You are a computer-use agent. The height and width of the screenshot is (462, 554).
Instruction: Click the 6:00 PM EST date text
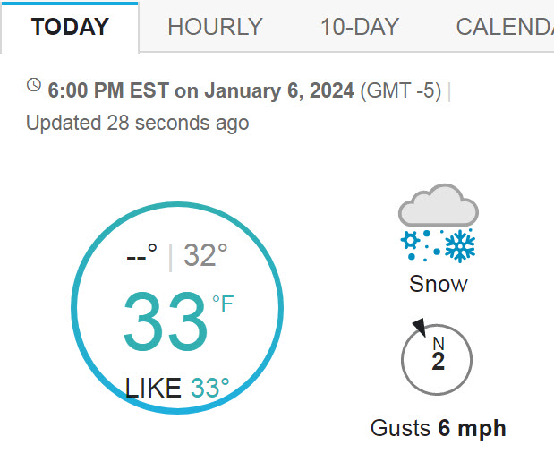[201, 90]
